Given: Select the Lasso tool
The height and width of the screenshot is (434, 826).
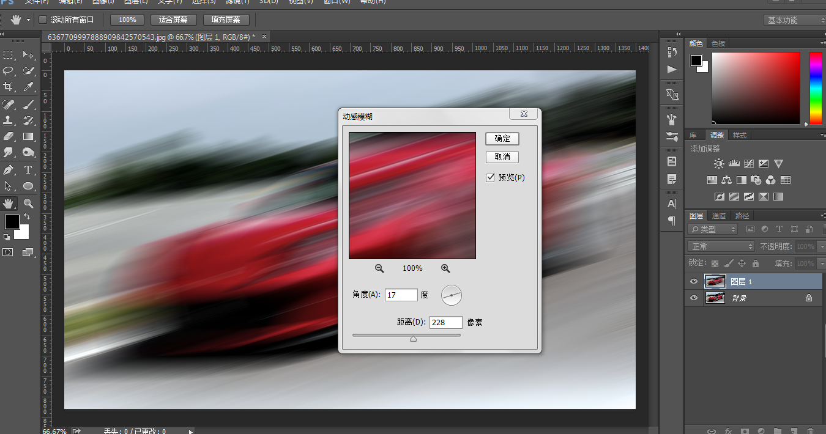Looking at the screenshot, I should click(x=9, y=71).
